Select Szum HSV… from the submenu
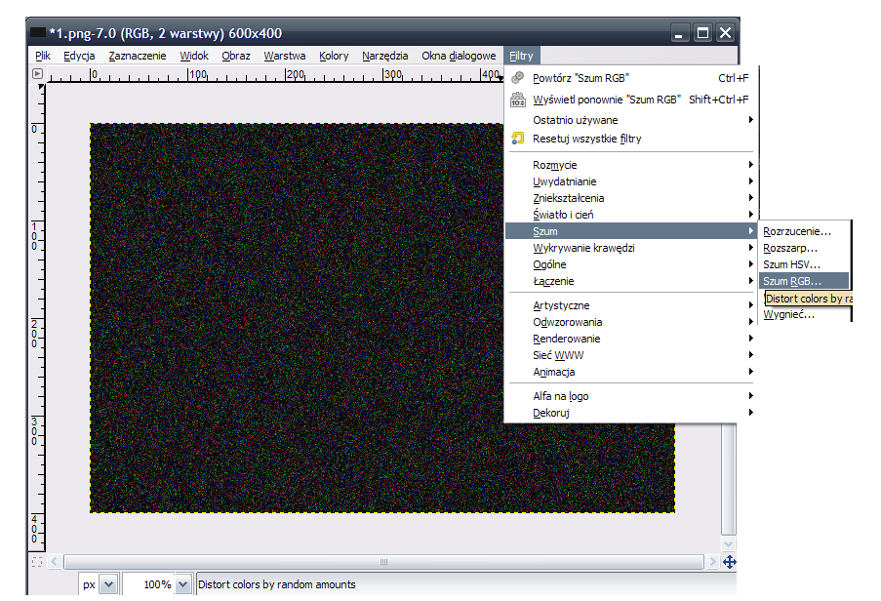This screenshot has height=601, width=881. [x=791, y=264]
